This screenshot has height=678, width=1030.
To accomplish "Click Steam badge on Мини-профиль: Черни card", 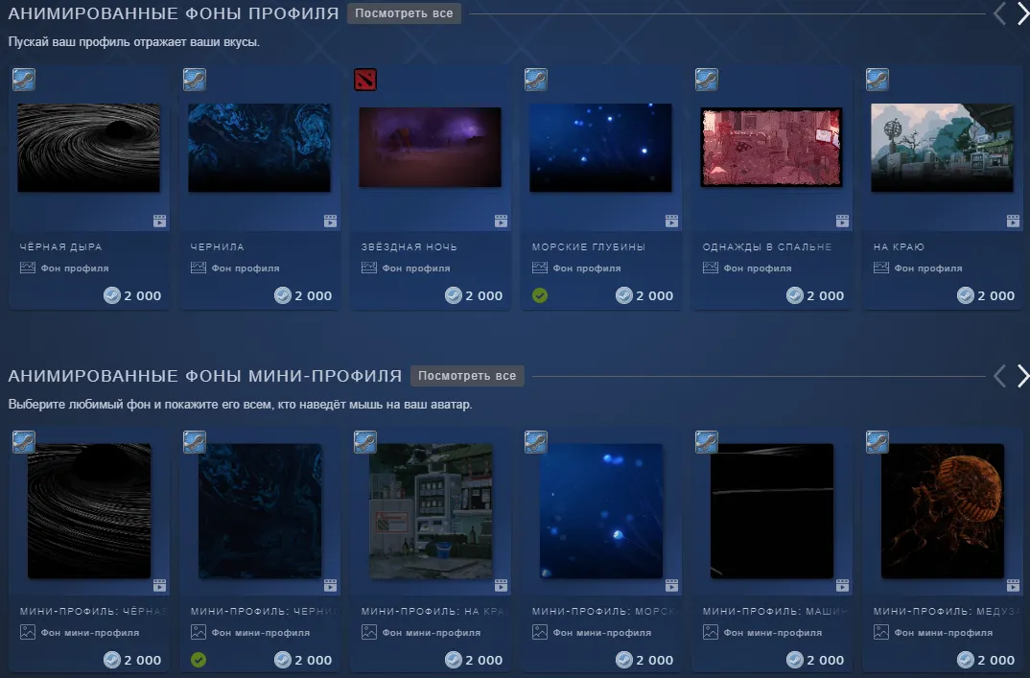I will click(x=195, y=442).
